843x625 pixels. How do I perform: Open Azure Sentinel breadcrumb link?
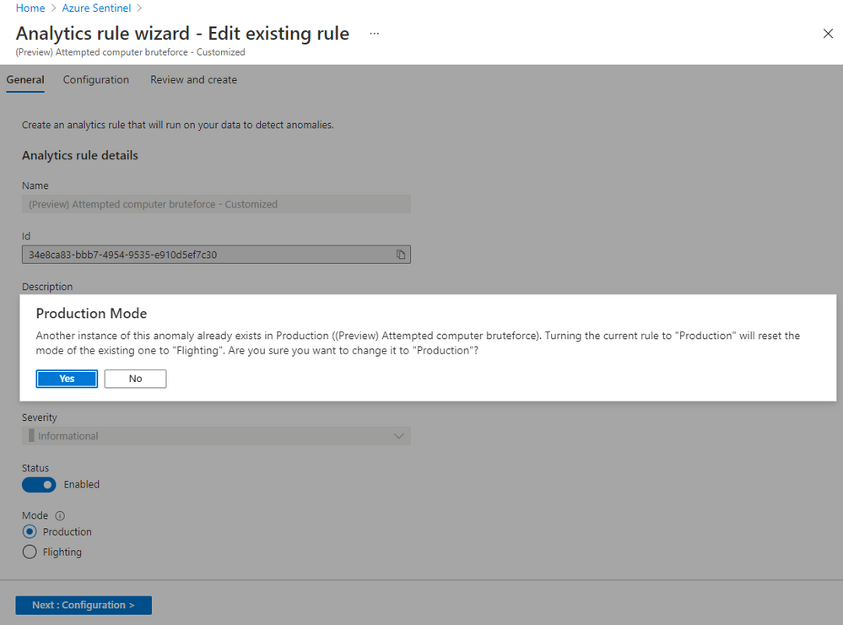pyautogui.click(x=96, y=8)
